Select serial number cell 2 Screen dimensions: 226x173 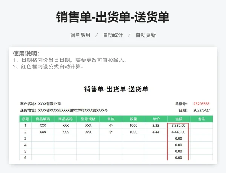pos(25,132)
